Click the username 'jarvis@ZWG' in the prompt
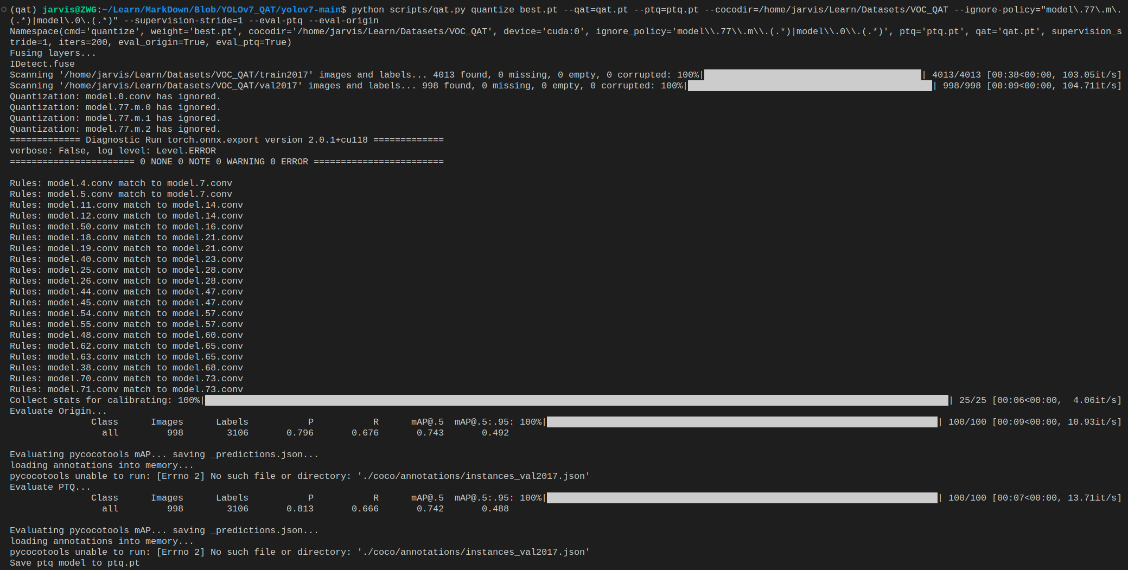1128x570 pixels. [69, 10]
